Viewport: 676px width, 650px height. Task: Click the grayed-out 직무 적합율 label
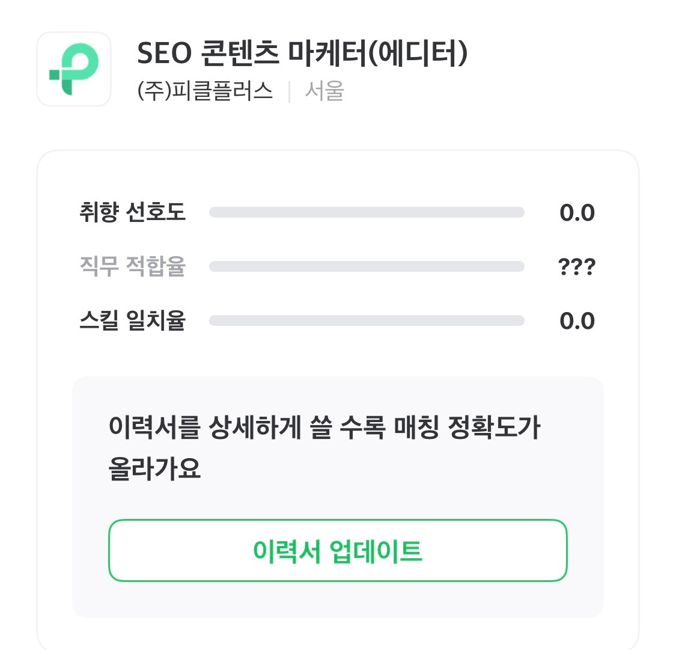click(x=132, y=266)
